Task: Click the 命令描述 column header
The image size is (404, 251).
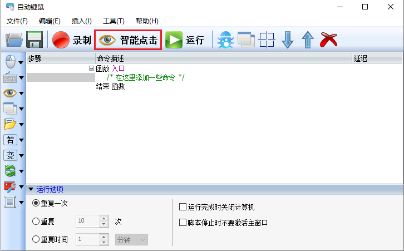Action: pyautogui.click(x=224, y=58)
